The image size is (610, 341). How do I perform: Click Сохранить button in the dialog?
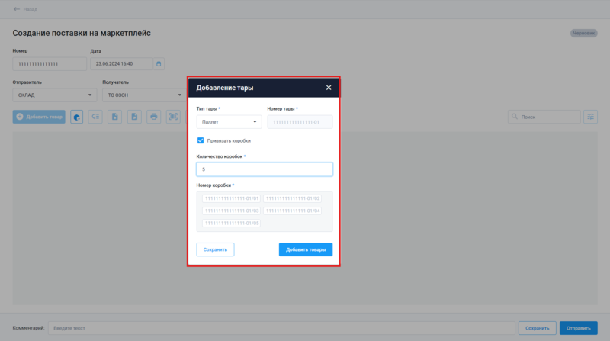pyautogui.click(x=216, y=249)
